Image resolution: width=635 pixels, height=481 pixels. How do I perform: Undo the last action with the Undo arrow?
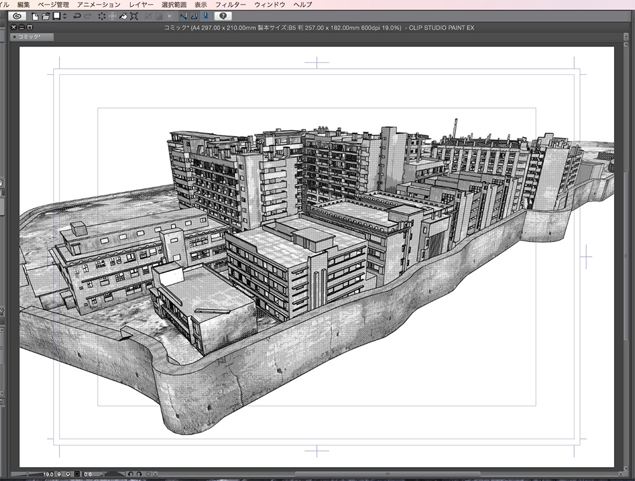coord(76,18)
